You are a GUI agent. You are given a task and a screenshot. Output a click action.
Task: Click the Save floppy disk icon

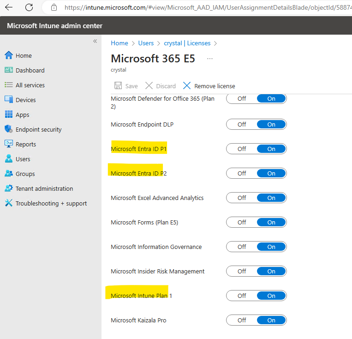click(x=118, y=85)
